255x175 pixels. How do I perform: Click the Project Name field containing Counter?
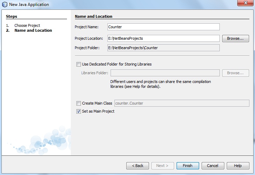pyautogui.click(x=164, y=27)
